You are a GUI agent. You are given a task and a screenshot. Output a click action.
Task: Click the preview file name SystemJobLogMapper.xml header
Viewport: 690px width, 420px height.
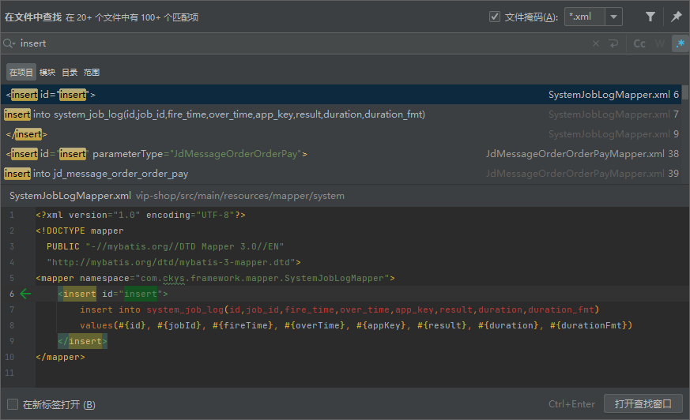tap(70, 196)
